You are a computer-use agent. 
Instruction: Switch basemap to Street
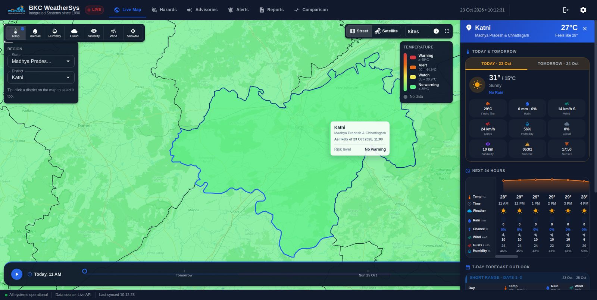359,31
